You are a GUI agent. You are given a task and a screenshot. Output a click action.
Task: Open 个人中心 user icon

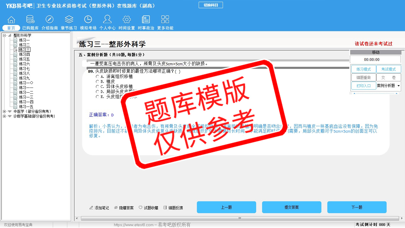point(107,20)
